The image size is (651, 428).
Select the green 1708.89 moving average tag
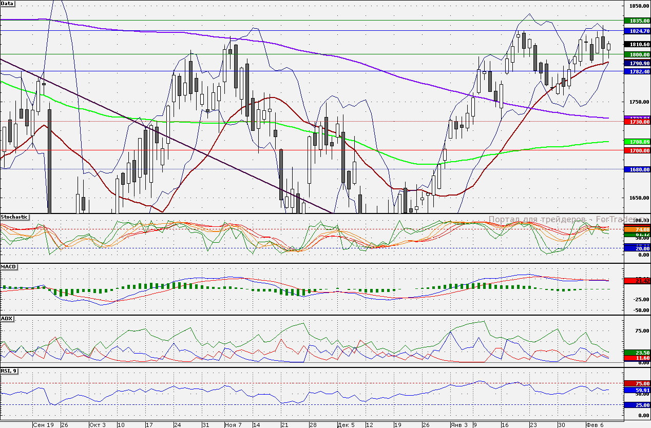pos(636,141)
